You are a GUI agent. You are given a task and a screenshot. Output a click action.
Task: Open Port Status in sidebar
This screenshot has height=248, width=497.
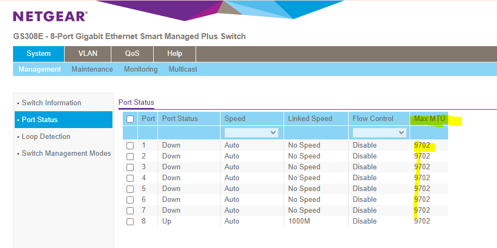[x=64, y=120]
